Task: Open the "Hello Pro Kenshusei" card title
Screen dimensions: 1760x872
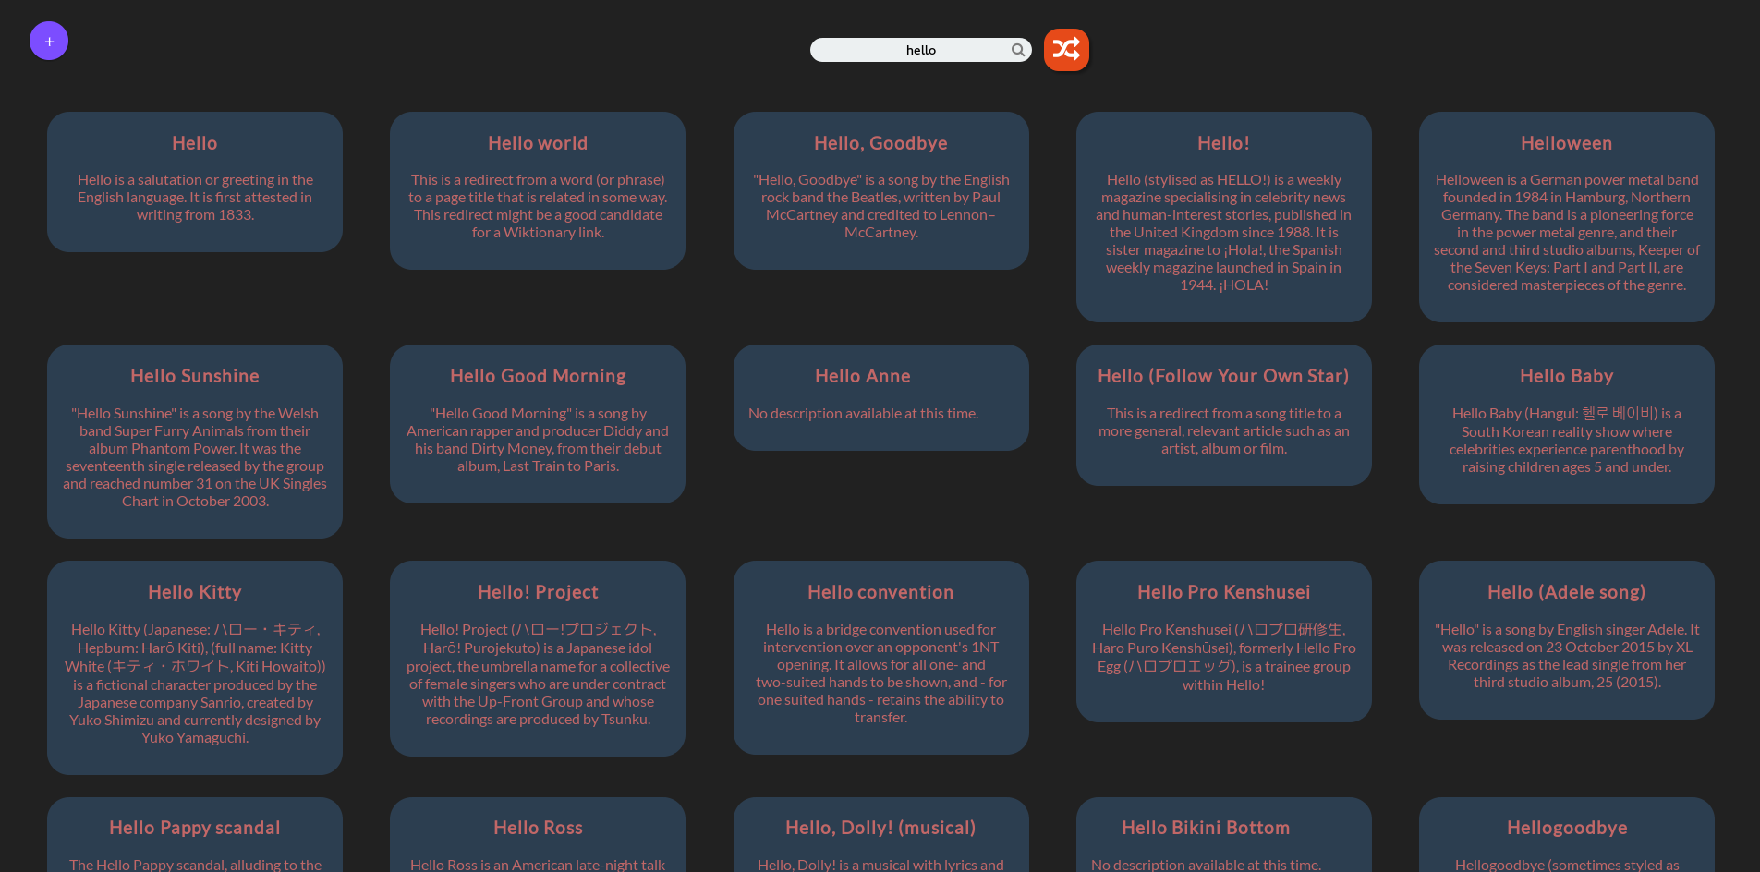Action: [x=1223, y=592]
